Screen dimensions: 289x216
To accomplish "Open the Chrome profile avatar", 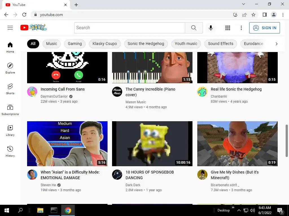I will [274, 15].
